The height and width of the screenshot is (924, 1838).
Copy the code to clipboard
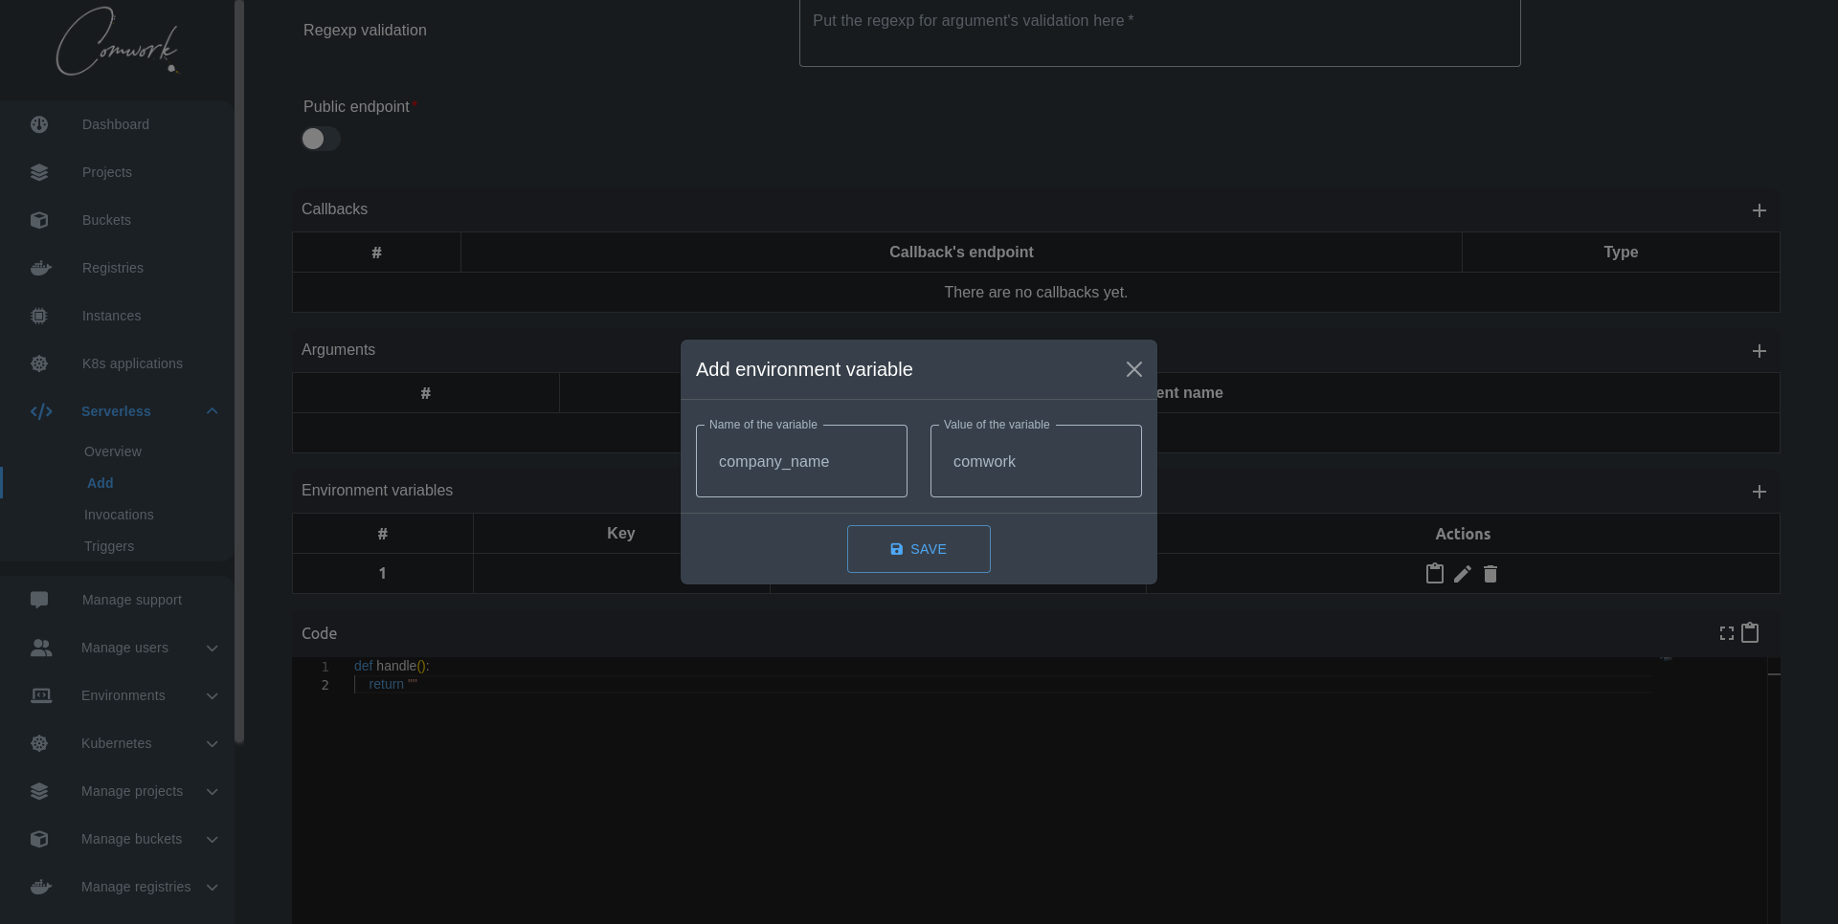[1750, 632]
